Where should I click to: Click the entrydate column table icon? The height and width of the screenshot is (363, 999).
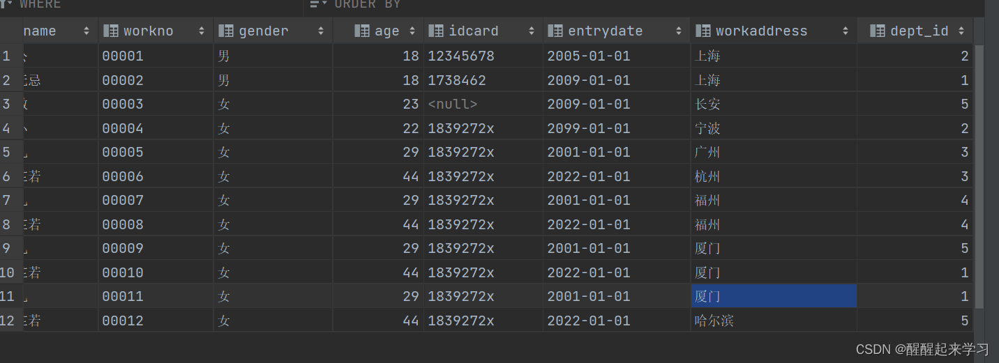[556, 31]
